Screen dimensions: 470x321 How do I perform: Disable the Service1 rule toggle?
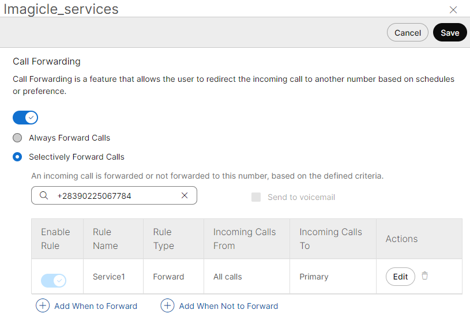pyautogui.click(x=54, y=281)
